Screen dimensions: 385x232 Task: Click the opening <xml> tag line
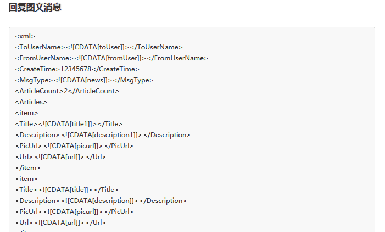coord(25,36)
